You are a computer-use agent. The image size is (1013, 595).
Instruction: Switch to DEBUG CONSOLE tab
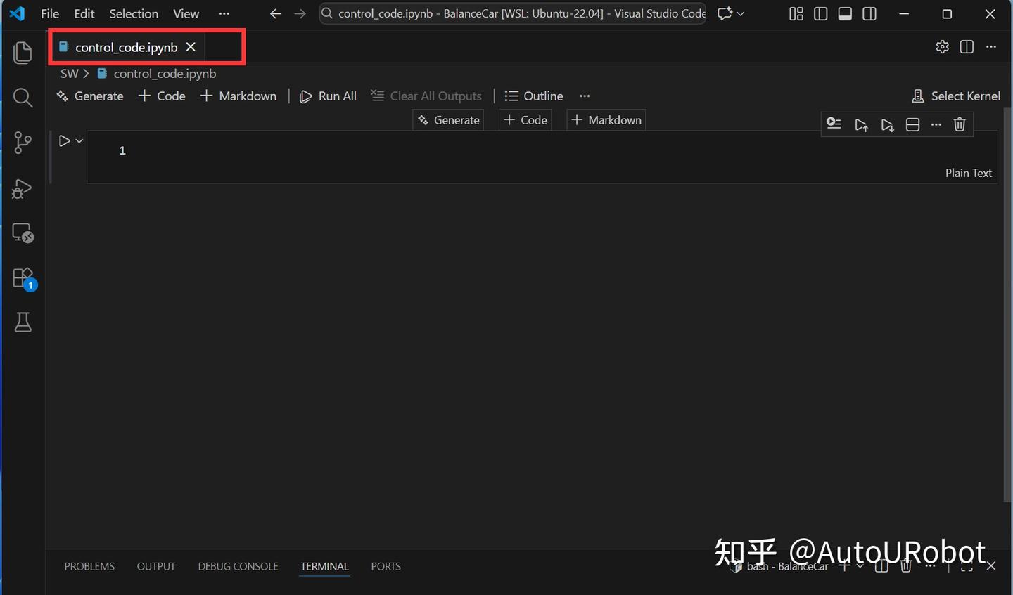click(x=238, y=566)
